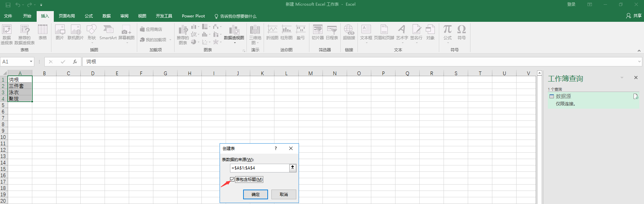
Task: Select the 数据源 query in the pane
Action: coord(594,100)
